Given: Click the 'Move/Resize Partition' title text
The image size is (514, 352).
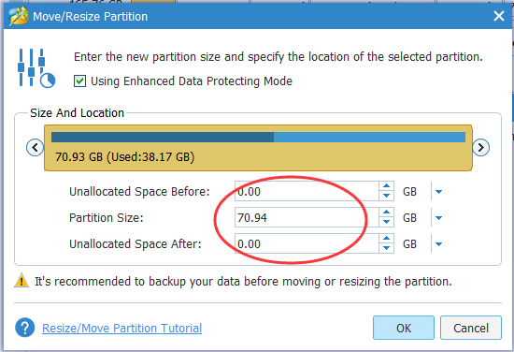Looking at the screenshot, I should (90, 17).
